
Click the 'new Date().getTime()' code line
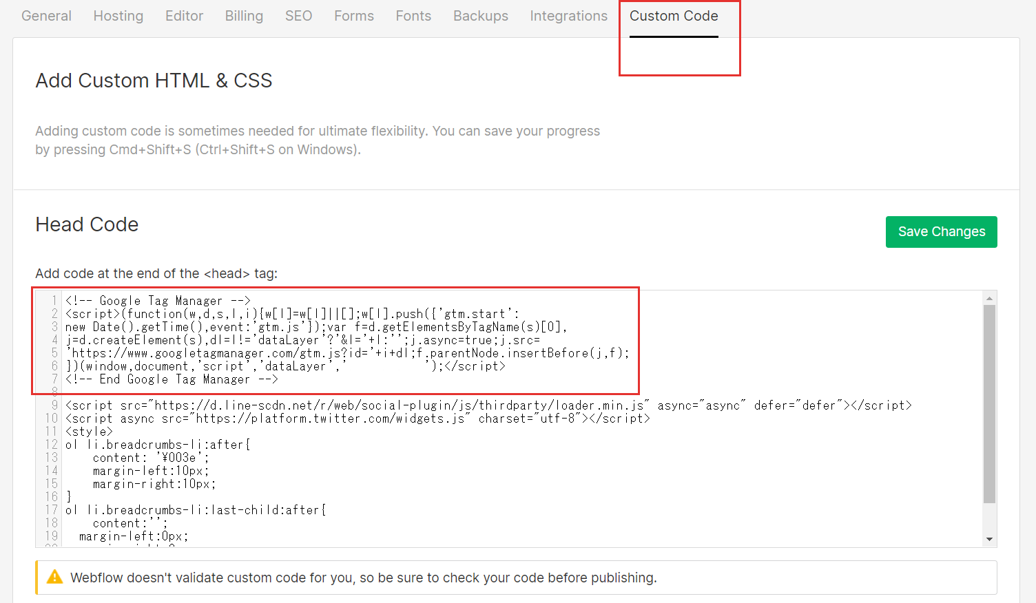click(317, 327)
